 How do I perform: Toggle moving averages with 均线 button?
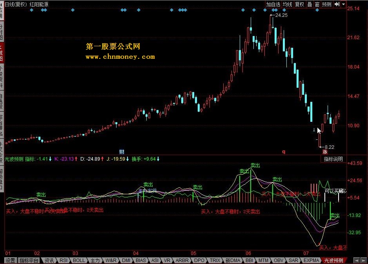pyautogui.click(x=287, y=4)
